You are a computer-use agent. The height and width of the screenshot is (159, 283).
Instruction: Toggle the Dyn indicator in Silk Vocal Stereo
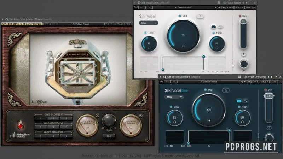point(240,16)
